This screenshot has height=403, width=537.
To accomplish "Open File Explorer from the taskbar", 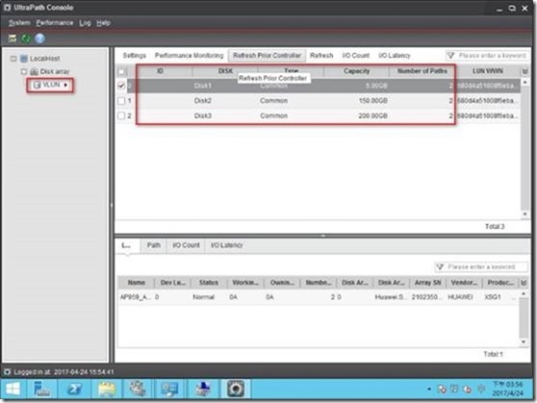I will pos(107,389).
